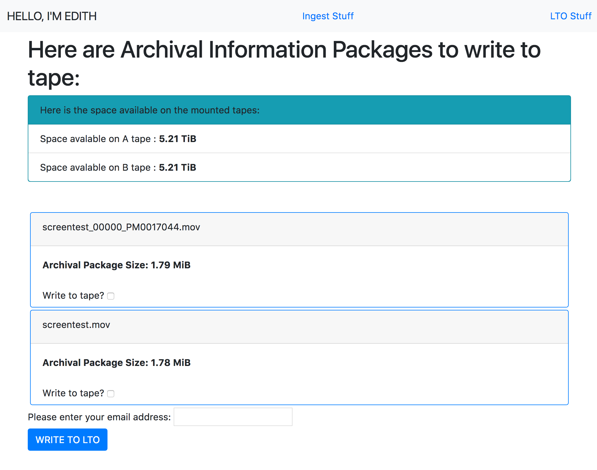The image size is (597, 470).
Task: Click the 5.21 TiB value for A tape
Action: [178, 139]
